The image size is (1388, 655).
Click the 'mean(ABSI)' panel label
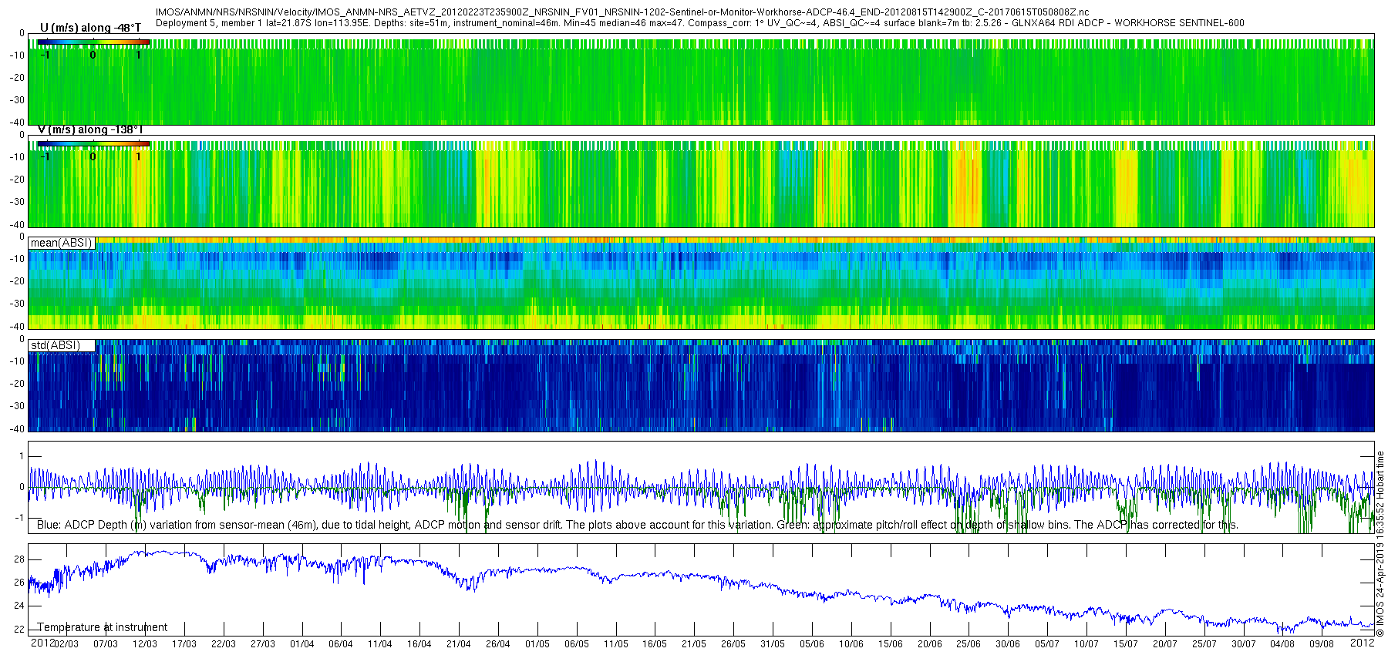62,243
